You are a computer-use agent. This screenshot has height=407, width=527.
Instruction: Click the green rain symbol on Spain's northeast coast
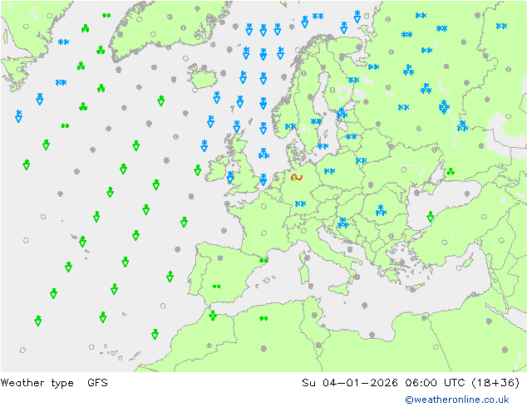click(263, 260)
